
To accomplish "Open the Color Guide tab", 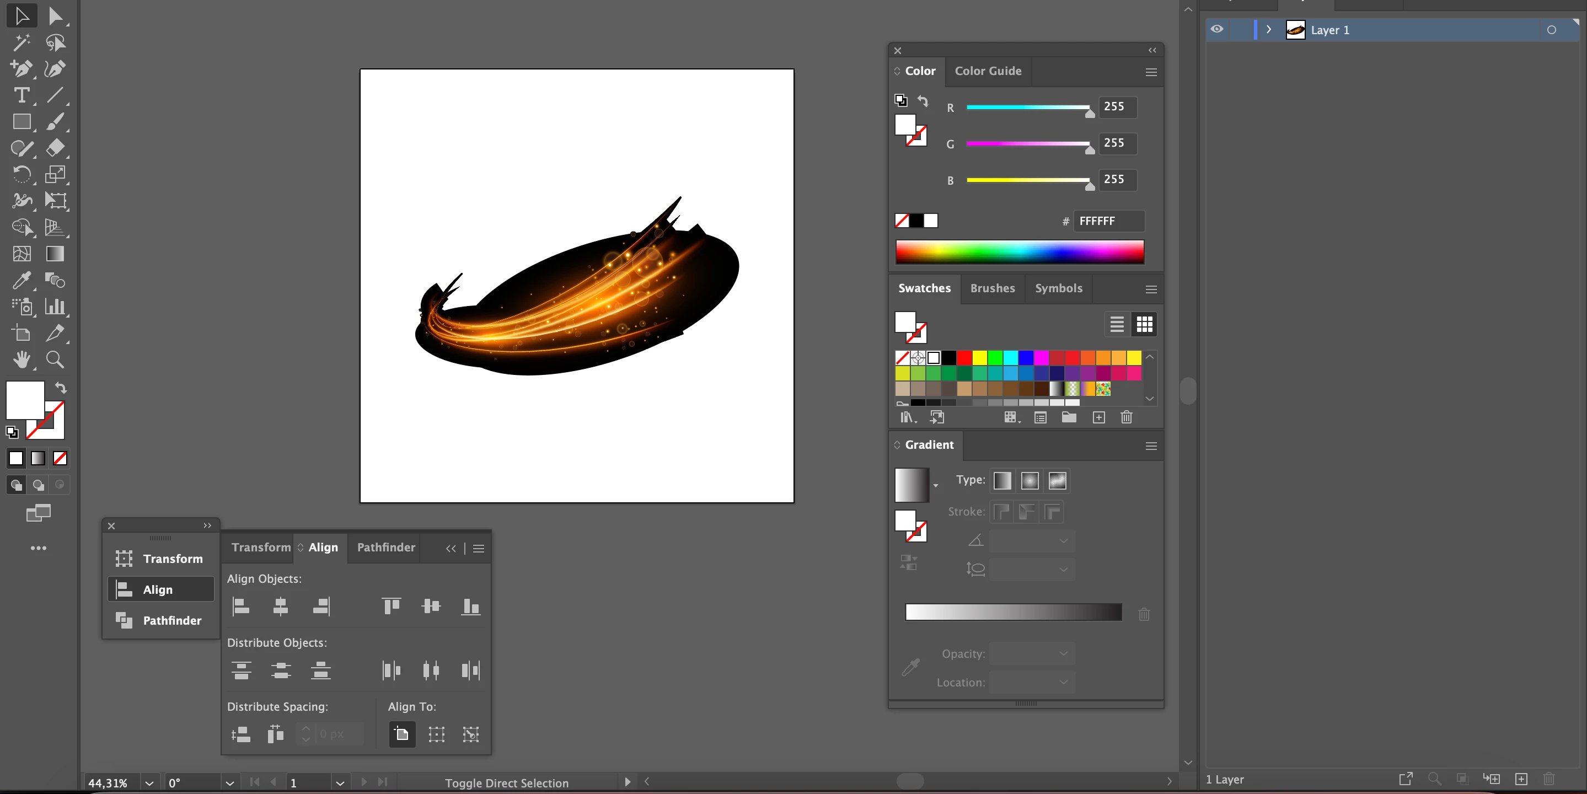I will pos(988,71).
